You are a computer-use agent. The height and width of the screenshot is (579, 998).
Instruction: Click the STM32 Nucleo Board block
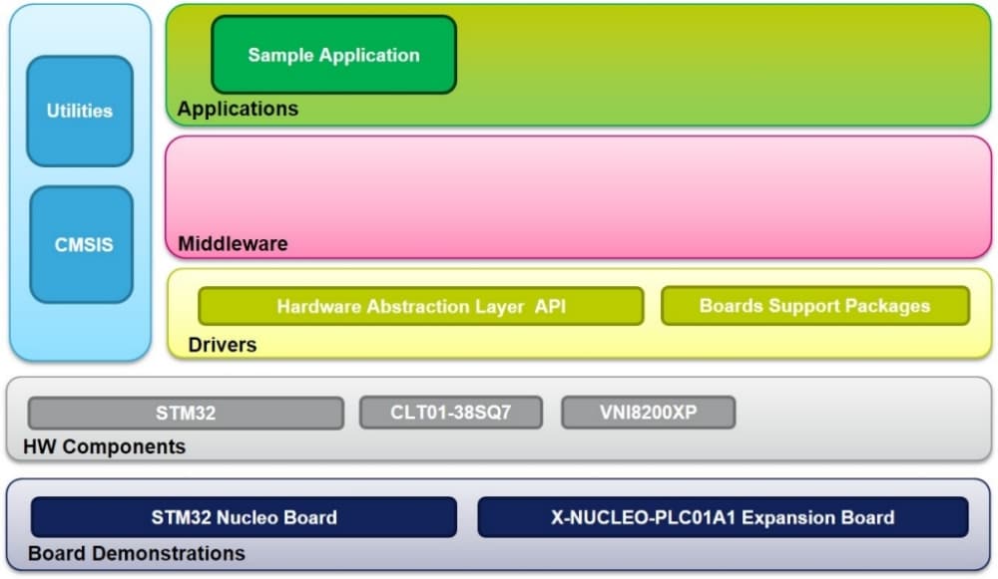pyautogui.click(x=244, y=517)
